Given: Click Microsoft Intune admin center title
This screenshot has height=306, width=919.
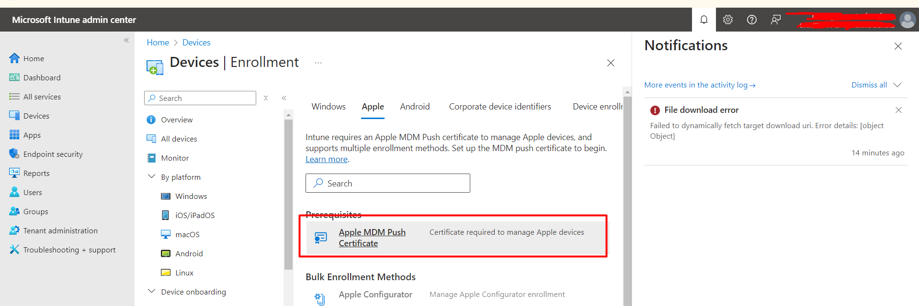Looking at the screenshot, I should [x=74, y=20].
